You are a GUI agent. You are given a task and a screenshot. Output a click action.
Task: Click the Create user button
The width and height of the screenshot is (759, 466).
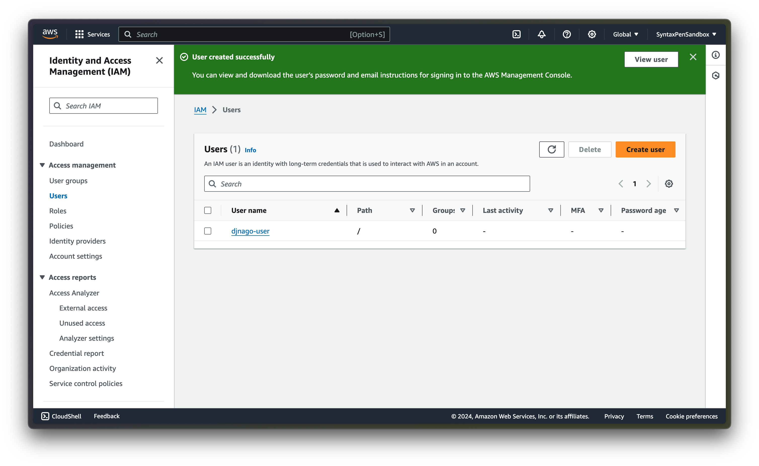[645, 149]
